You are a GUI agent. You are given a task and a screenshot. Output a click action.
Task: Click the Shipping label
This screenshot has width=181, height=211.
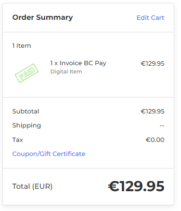point(26,126)
